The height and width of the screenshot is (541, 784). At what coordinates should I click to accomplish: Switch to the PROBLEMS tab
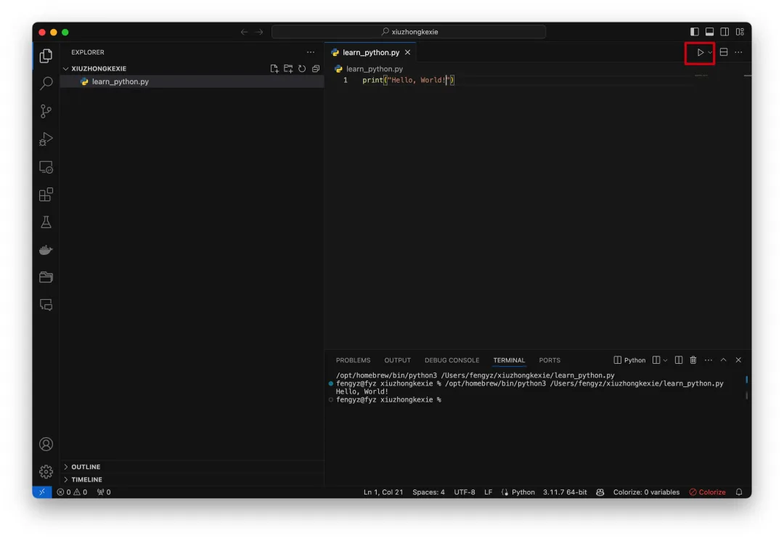click(x=353, y=360)
